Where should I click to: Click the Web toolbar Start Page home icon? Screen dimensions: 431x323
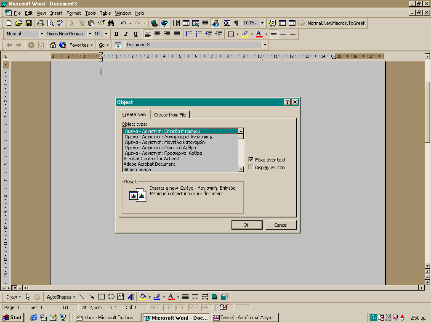(x=53, y=45)
